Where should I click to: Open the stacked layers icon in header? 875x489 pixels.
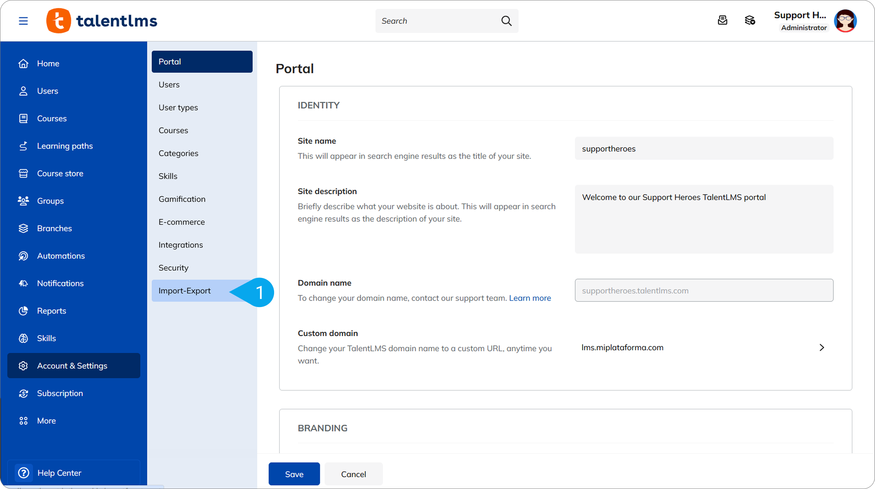coord(750,20)
